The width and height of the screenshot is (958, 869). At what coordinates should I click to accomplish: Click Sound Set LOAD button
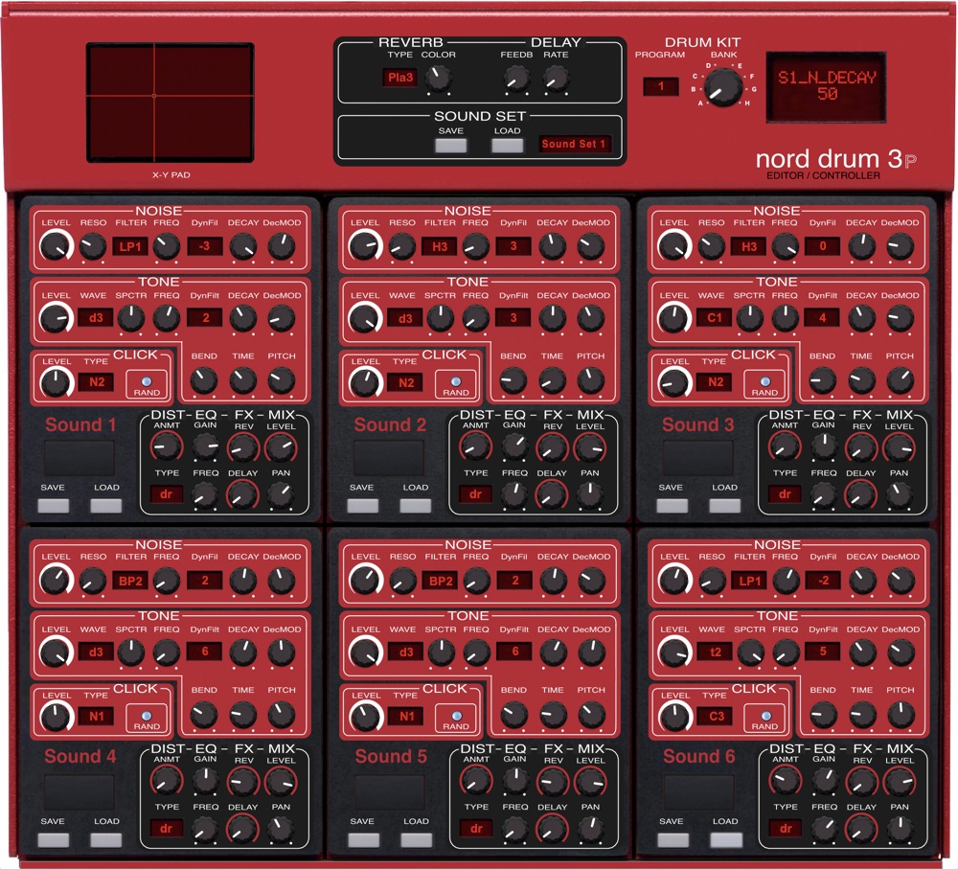(507, 146)
